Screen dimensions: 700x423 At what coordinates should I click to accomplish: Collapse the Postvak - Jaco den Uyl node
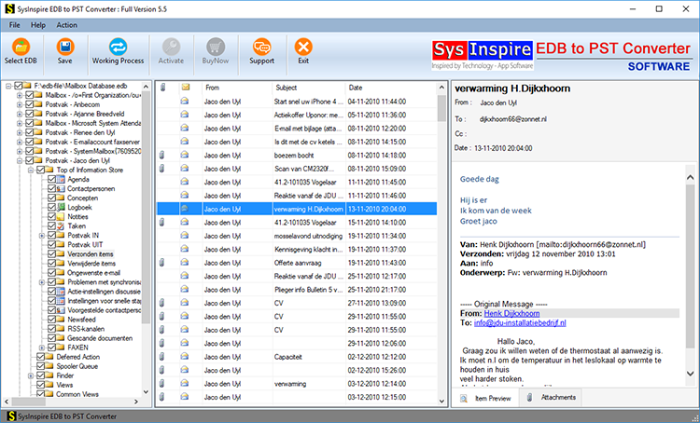click(x=20, y=160)
